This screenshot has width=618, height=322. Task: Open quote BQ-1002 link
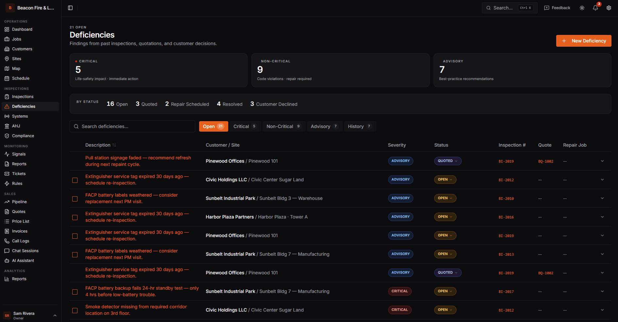(546, 161)
